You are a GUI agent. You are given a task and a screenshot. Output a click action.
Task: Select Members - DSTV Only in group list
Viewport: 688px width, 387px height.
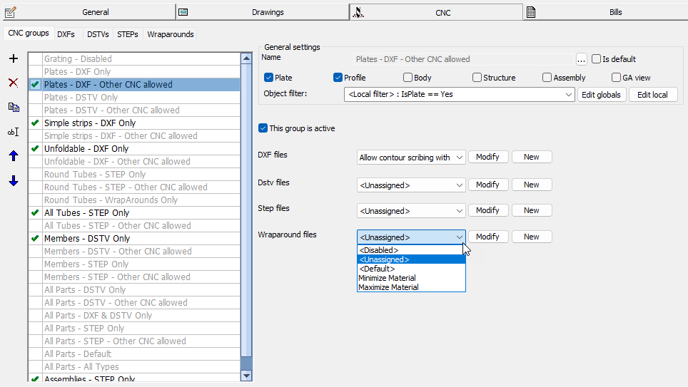click(87, 239)
